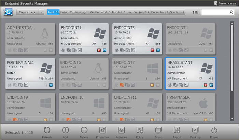239x140 pixels.
Task: Click the ENDPOINT1 name text
Action: tap(71, 28)
